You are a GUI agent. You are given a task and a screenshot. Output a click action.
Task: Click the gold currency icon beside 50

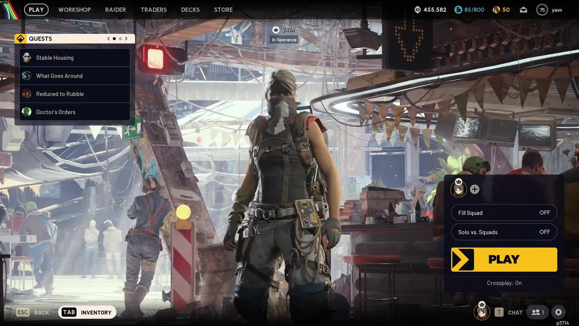pyautogui.click(x=496, y=10)
